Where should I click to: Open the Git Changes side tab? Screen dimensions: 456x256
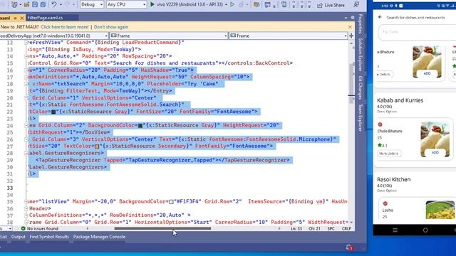(x=361, y=87)
